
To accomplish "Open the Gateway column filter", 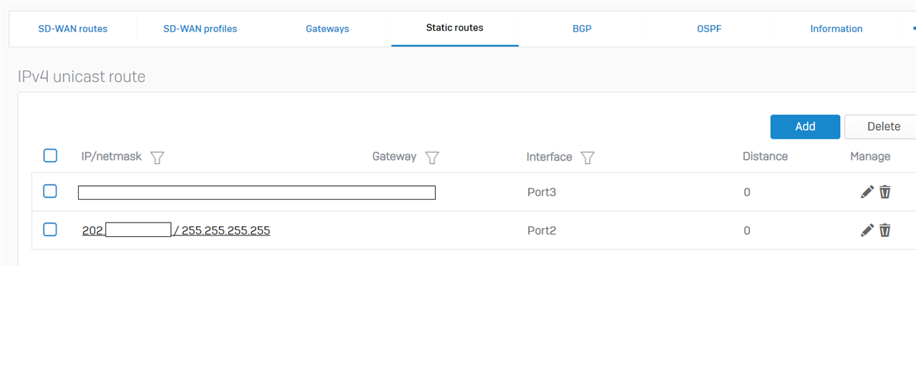I will click(432, 157).
